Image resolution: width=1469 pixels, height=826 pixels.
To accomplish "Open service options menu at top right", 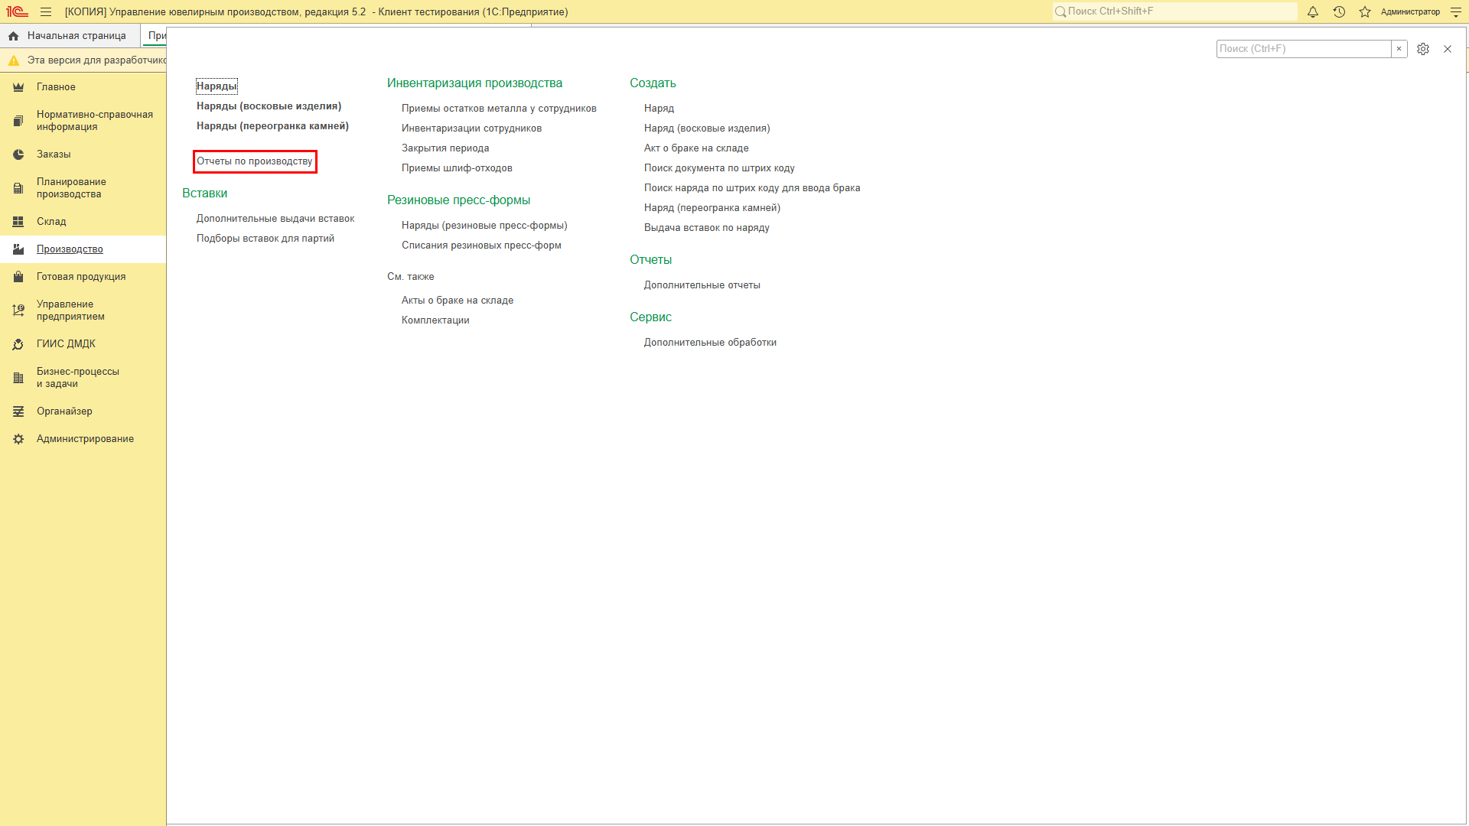I will (x=1456, y=11).
